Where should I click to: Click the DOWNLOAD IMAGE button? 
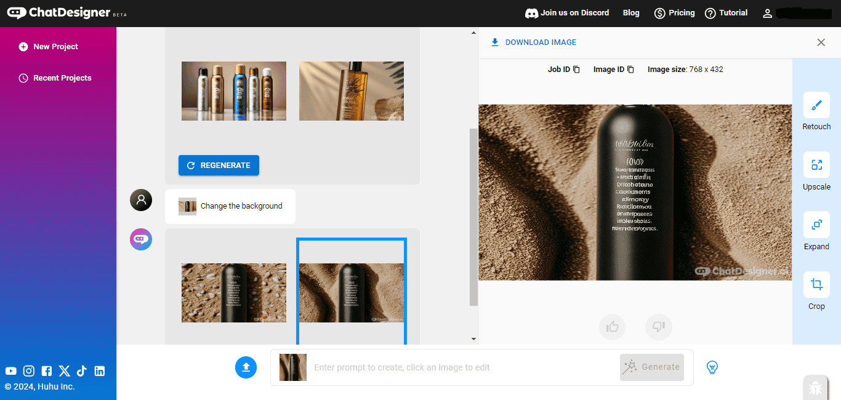[x=534, y=42]
